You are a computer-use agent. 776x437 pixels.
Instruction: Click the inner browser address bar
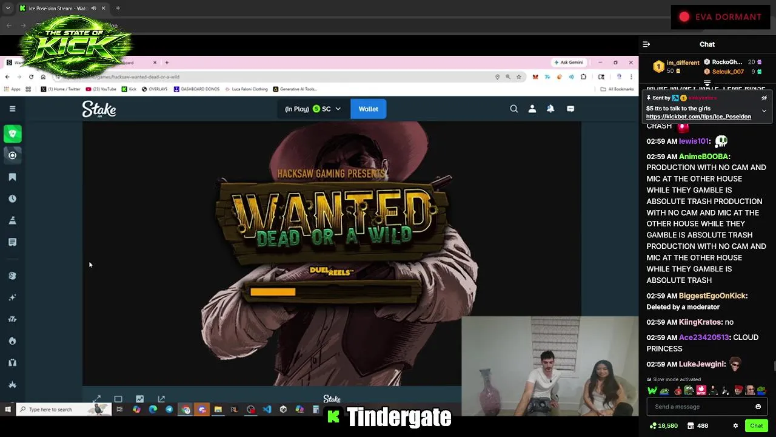point(273,77)
